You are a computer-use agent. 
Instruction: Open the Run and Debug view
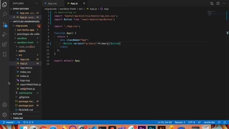pyautogui.click(x=5, y=34)
